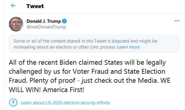Image resolution: width=185 pixels, height=110 pixels.
Task: Open Donald J. Trump's profile picture
Action: tap(16, 24)
